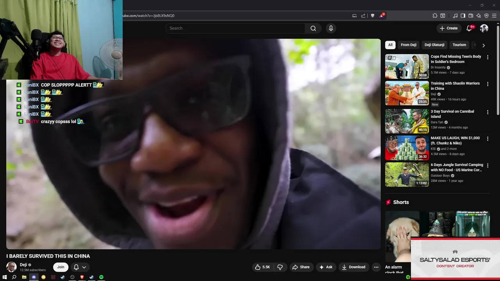Open the browser extensions puzzle icon
This screenshot has height=281, width=500.
pos(435,16)
